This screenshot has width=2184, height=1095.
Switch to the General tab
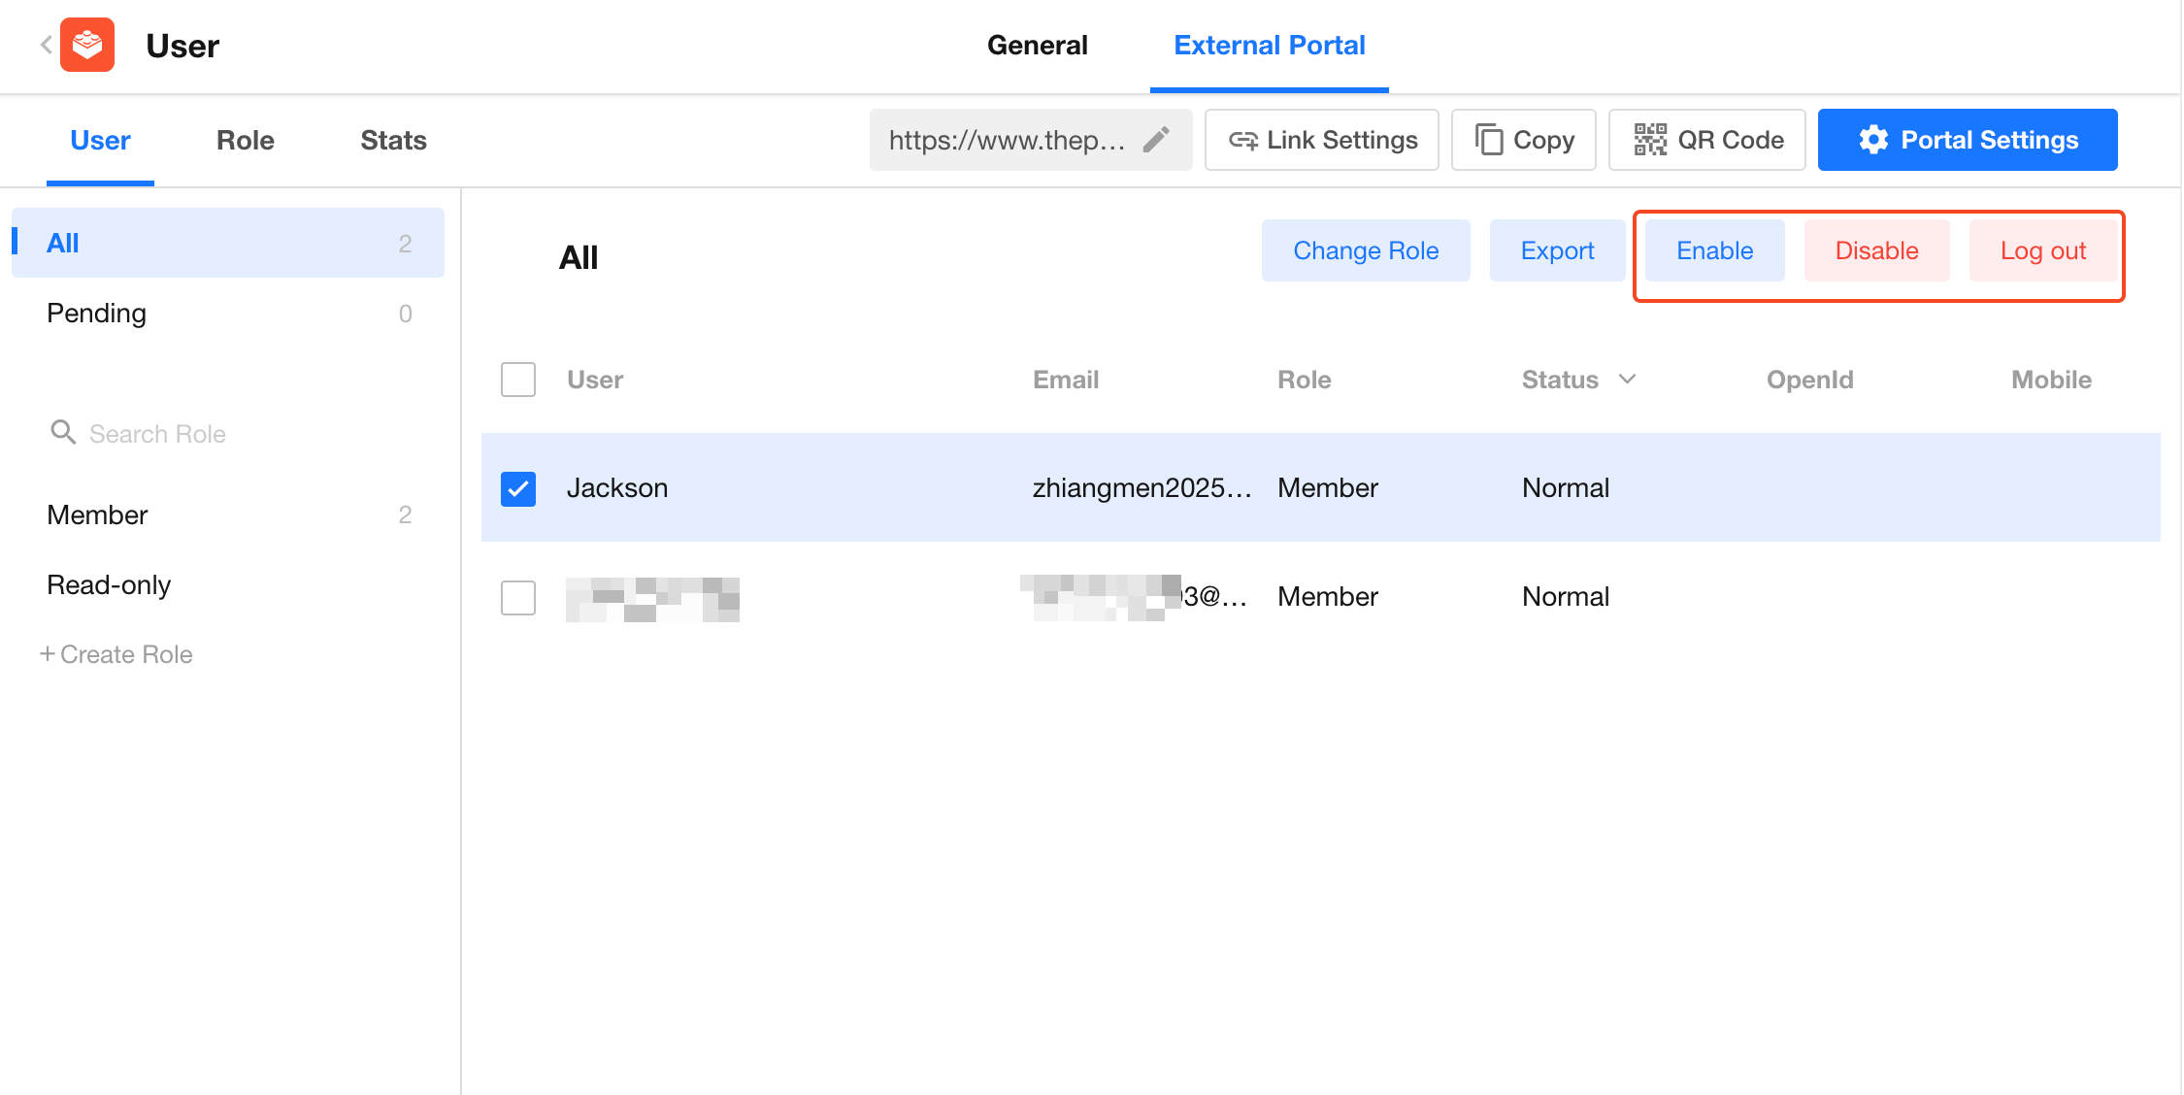(1037, 45)
